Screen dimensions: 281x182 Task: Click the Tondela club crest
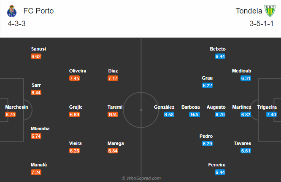270,11
